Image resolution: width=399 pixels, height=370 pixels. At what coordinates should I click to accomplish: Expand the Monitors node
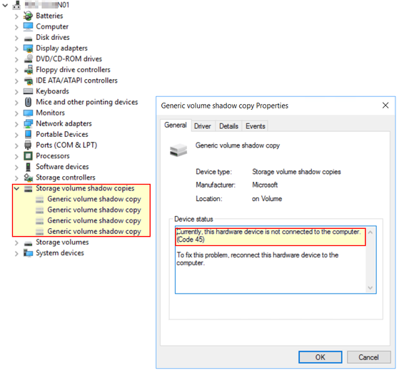[x=16, y=113]
